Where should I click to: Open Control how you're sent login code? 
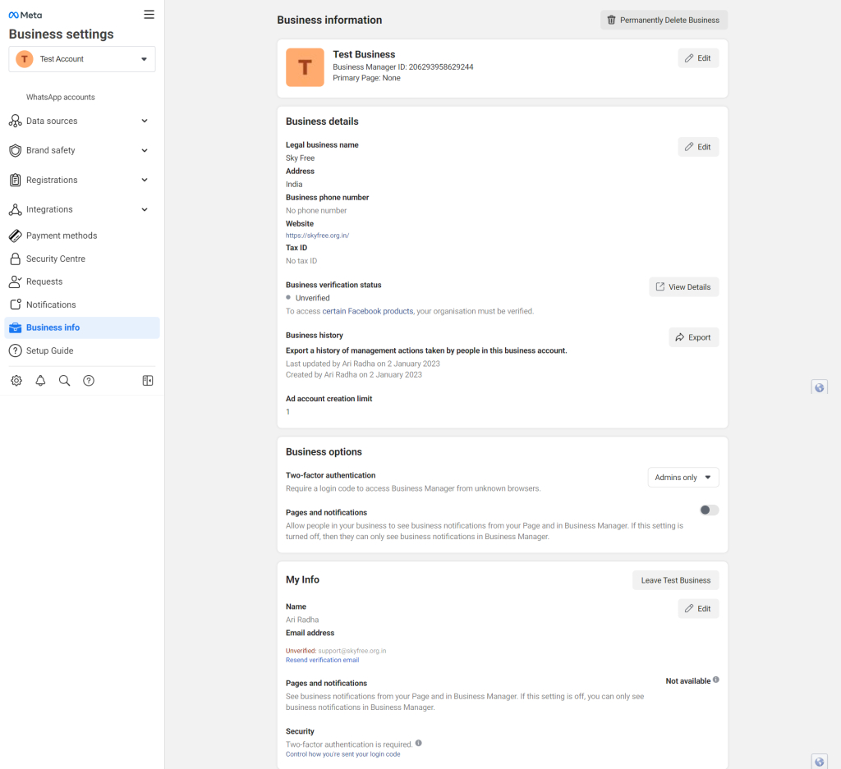pos(342,754)
